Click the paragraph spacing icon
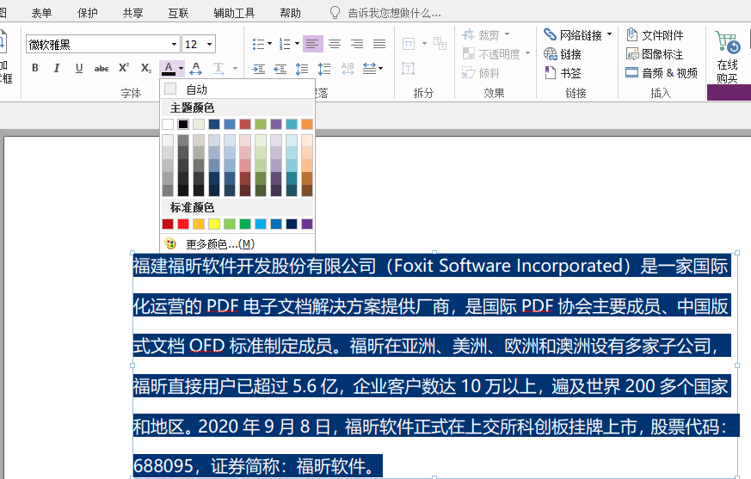The width and height of the screenshot is (751, 479). point(324,69)
